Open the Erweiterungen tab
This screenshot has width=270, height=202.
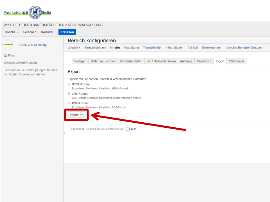212,48
